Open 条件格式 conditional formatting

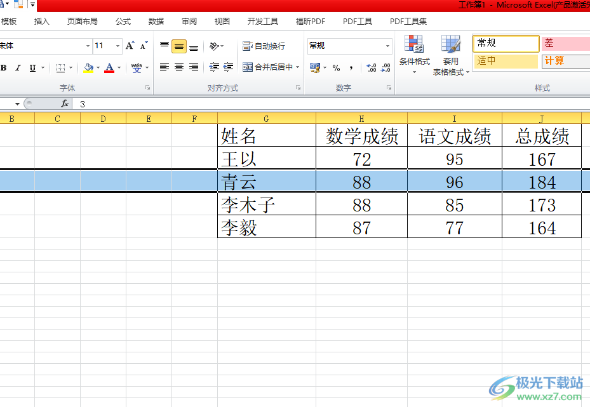tap(414, 55)
